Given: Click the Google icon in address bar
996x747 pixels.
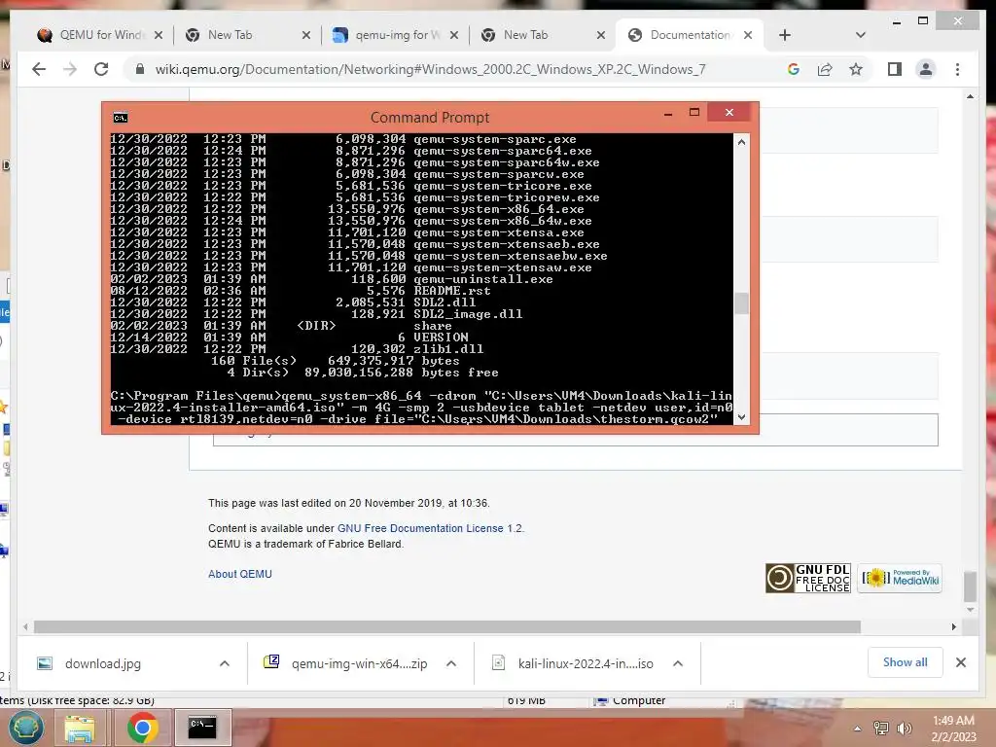Looking at the screenshot, I should [x=794, y=69].
